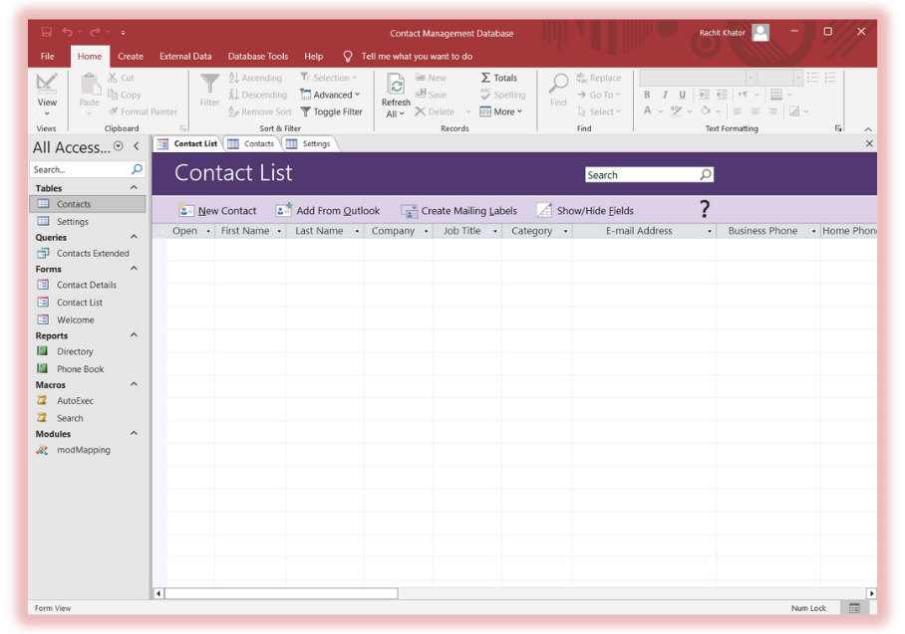Click Add From Outlook icon
The width and height of the screenshot is (905, 634).
pos(284,211)
